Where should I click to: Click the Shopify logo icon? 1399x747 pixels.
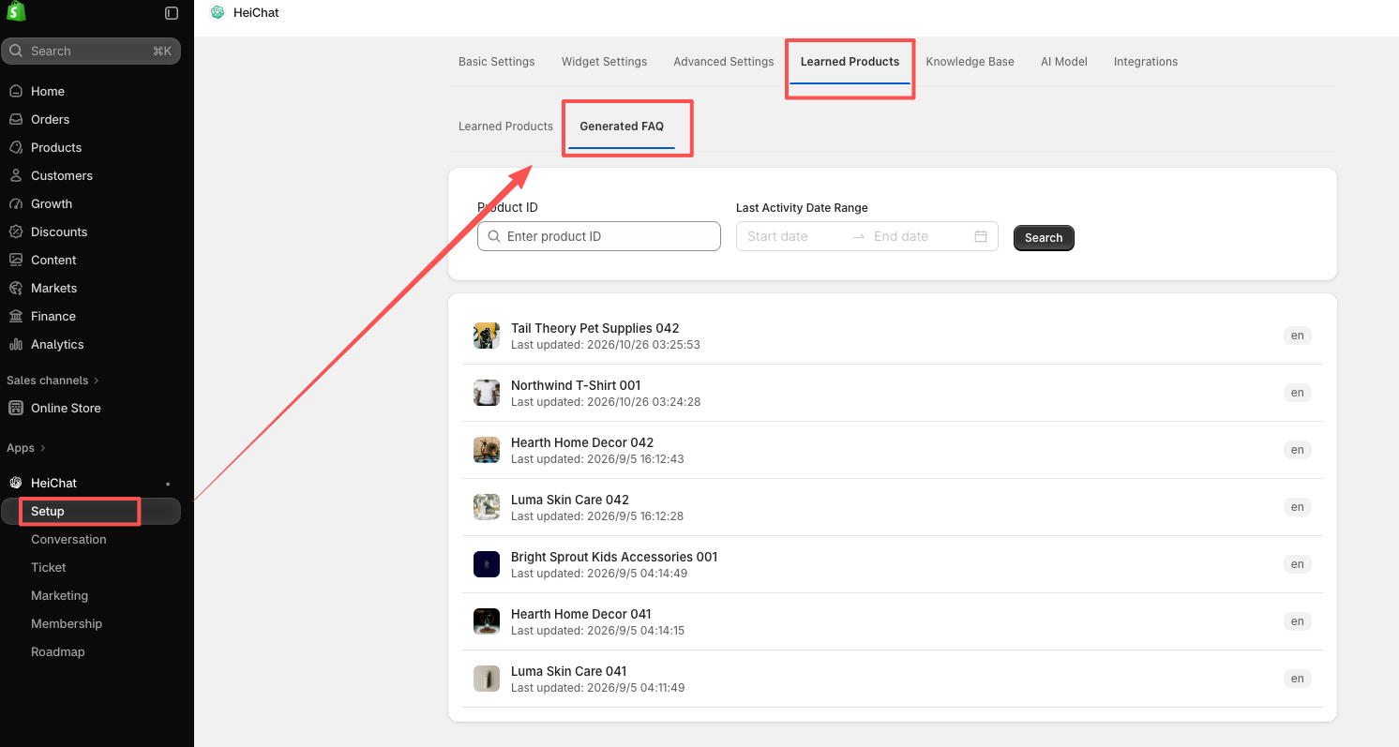(16, 11)
